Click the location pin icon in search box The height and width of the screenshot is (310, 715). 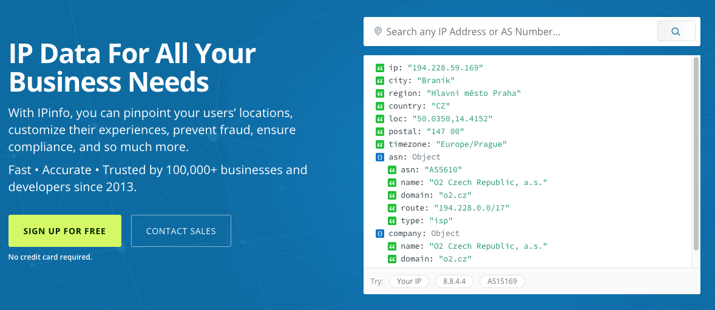coord(378,32)
